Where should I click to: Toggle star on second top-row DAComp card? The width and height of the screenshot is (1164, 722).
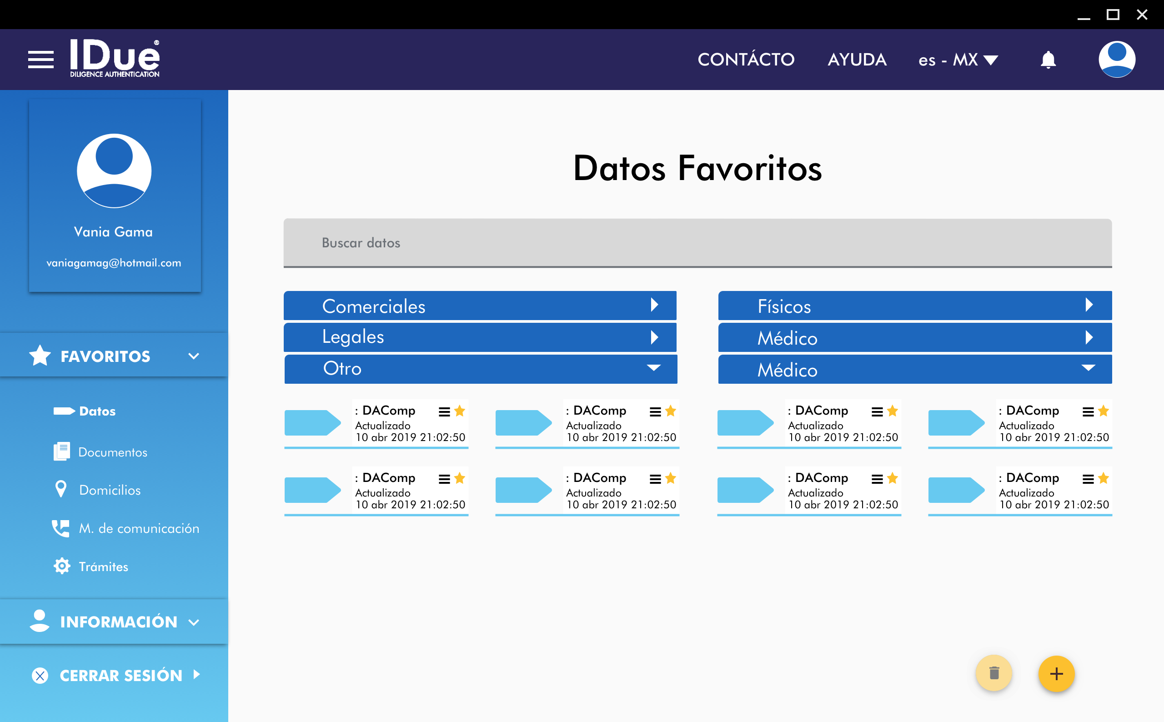click(671, 411)
